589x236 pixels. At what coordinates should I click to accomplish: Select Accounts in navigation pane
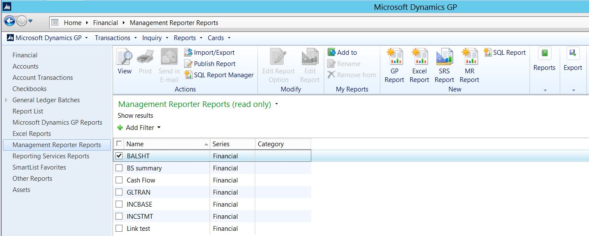click(x=25, y=66)
